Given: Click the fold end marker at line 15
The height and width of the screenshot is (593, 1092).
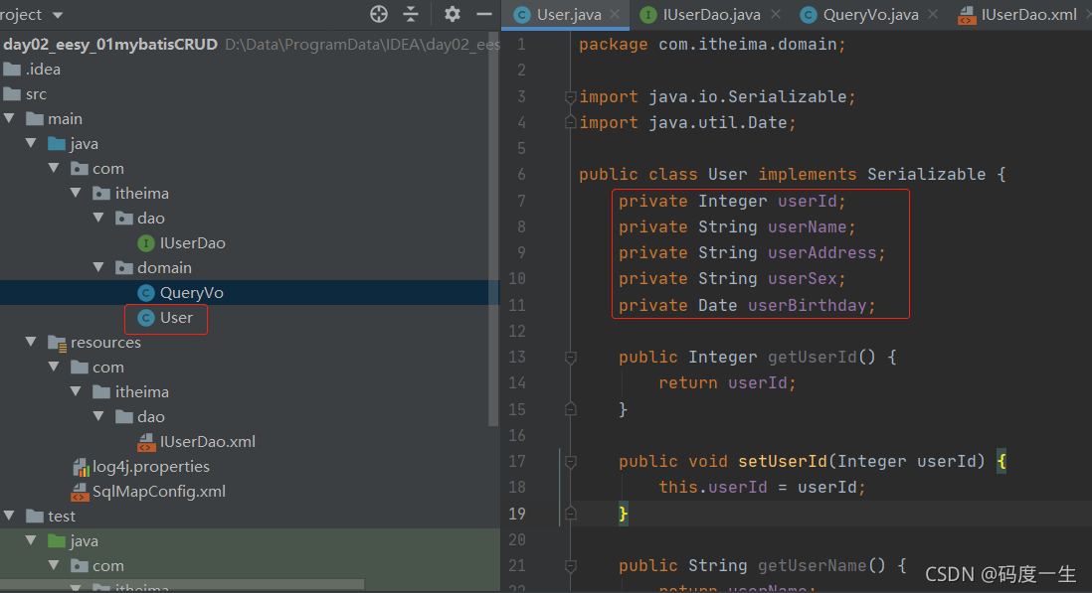Looking at the screenshot, I should [571, 409].
